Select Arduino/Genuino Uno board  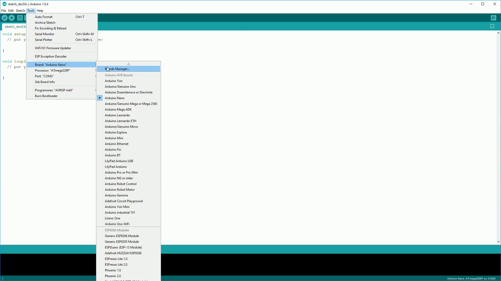point(120,86)
